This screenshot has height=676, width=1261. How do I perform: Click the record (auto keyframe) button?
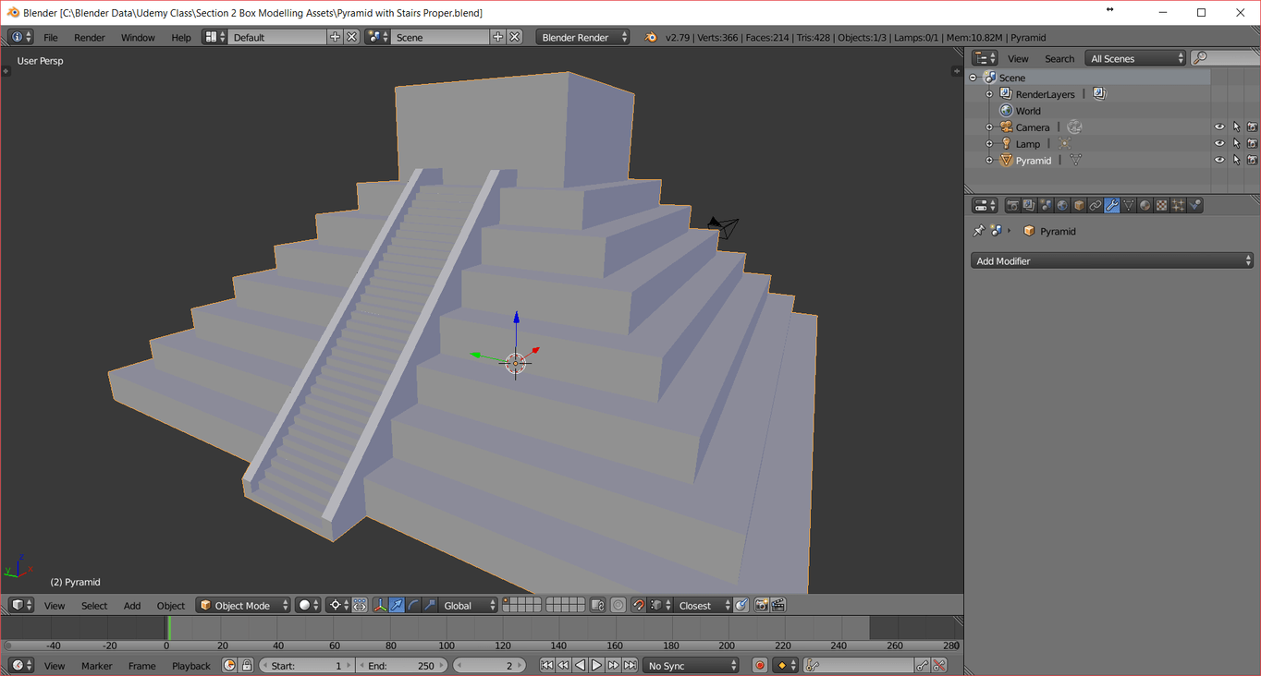pos(760,665)
